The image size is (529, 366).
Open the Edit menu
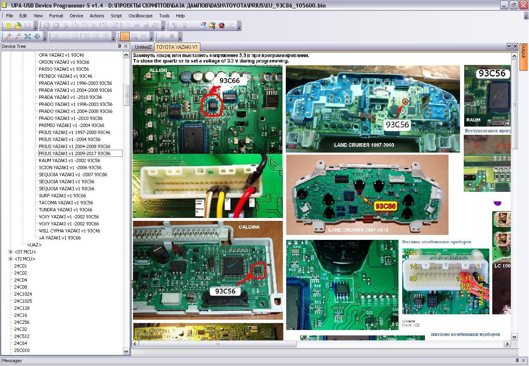pyautogui.click(x=23, y=16)
